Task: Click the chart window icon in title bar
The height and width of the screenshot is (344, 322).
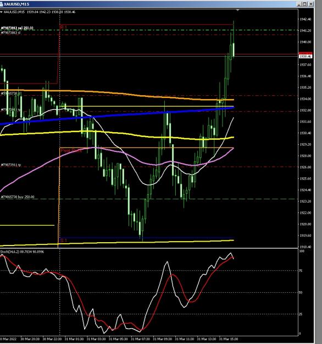Action: [1, 4]
